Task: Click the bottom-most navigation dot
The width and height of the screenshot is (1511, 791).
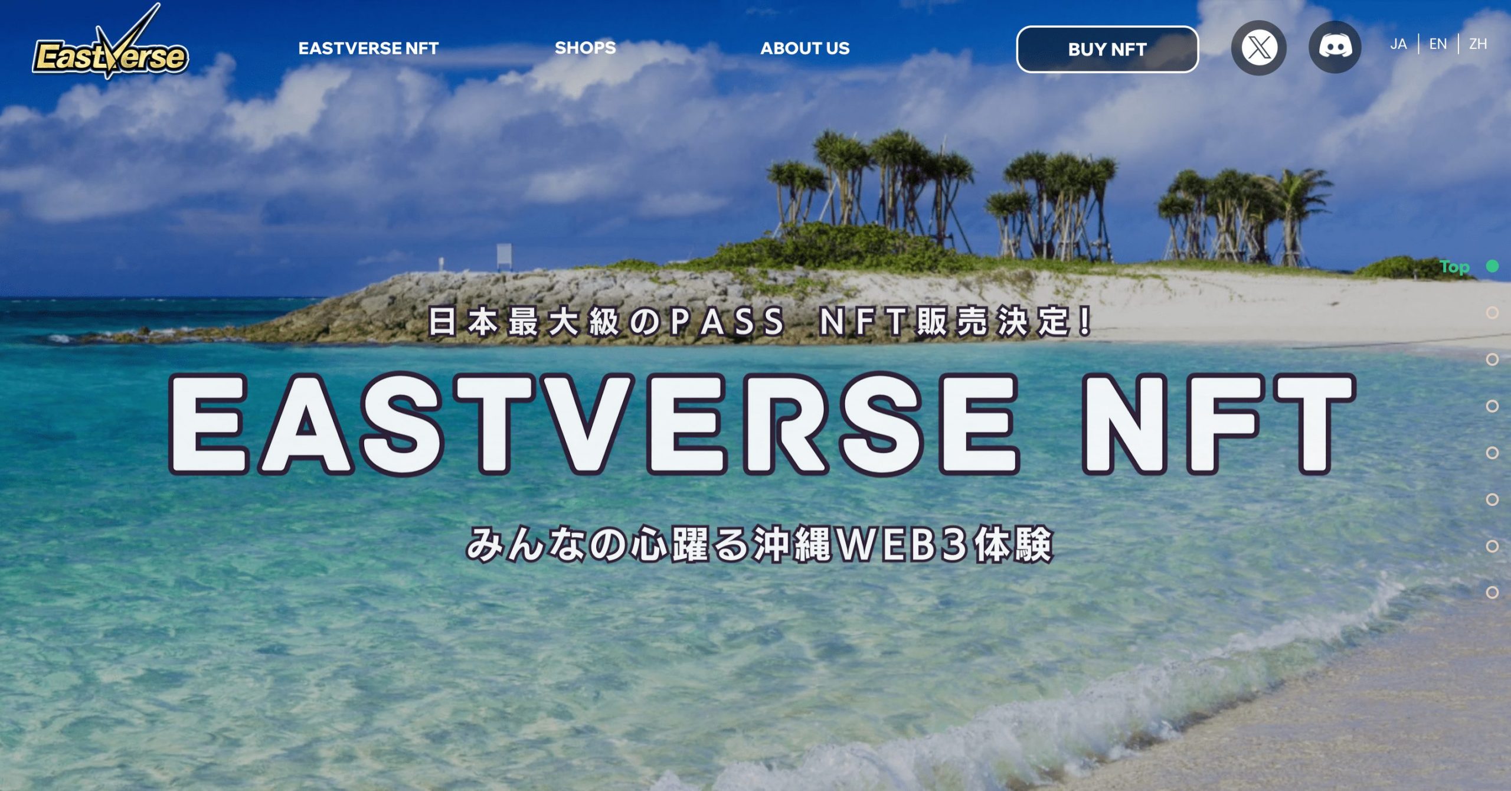Action: click(1492, 593)
